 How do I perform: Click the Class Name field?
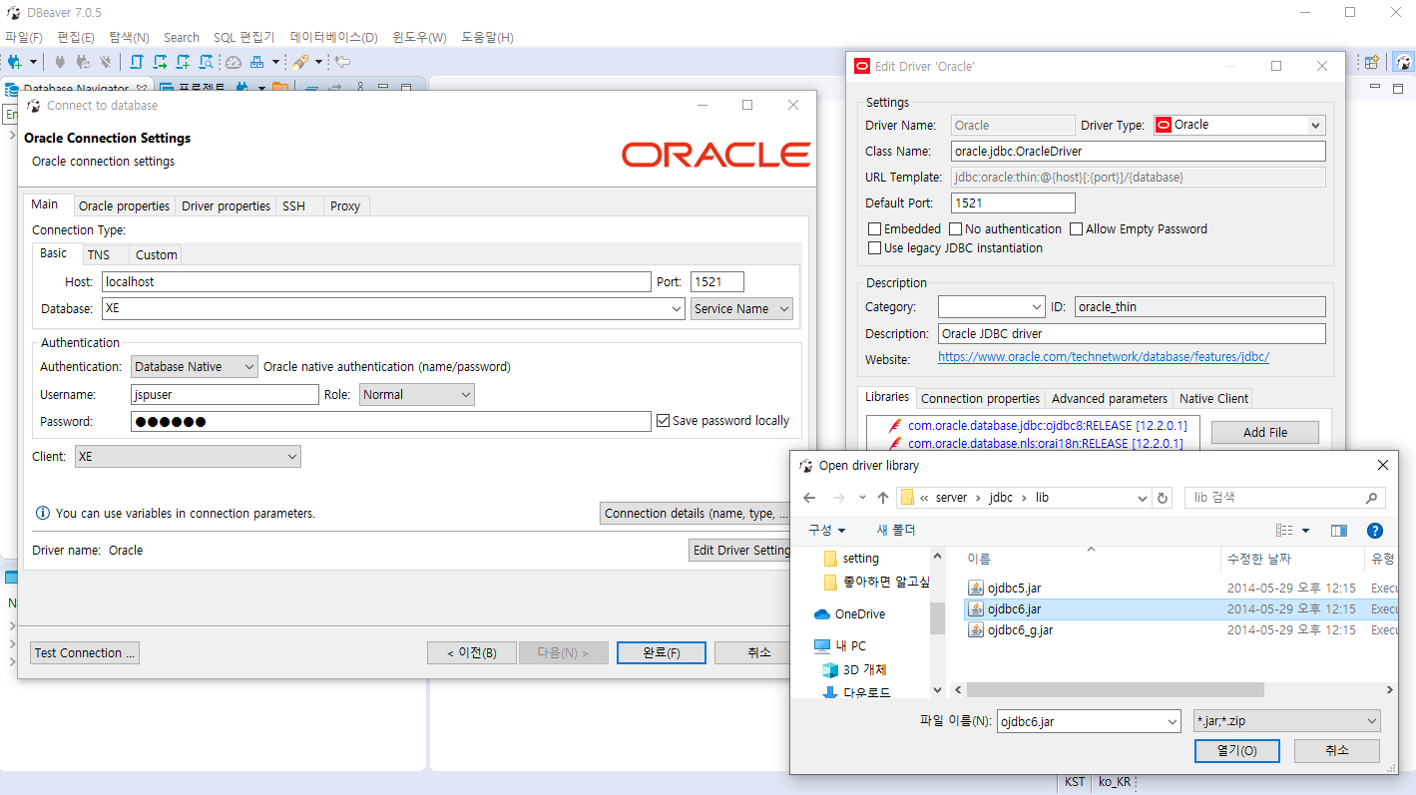tap(1139, 152)
